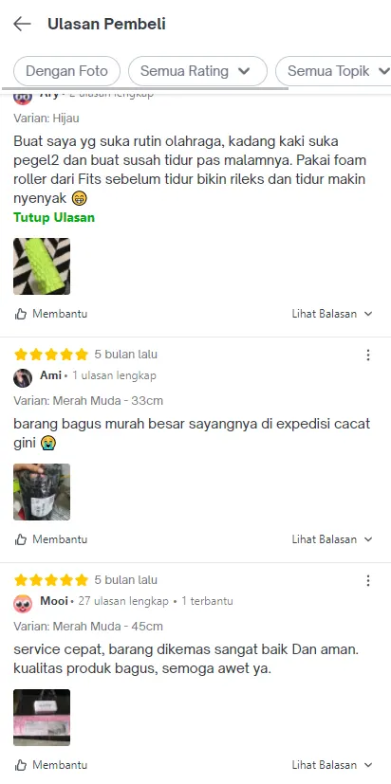
Task: Expand Lihat Balasan under Ami's review
Action: coord(332,539)
